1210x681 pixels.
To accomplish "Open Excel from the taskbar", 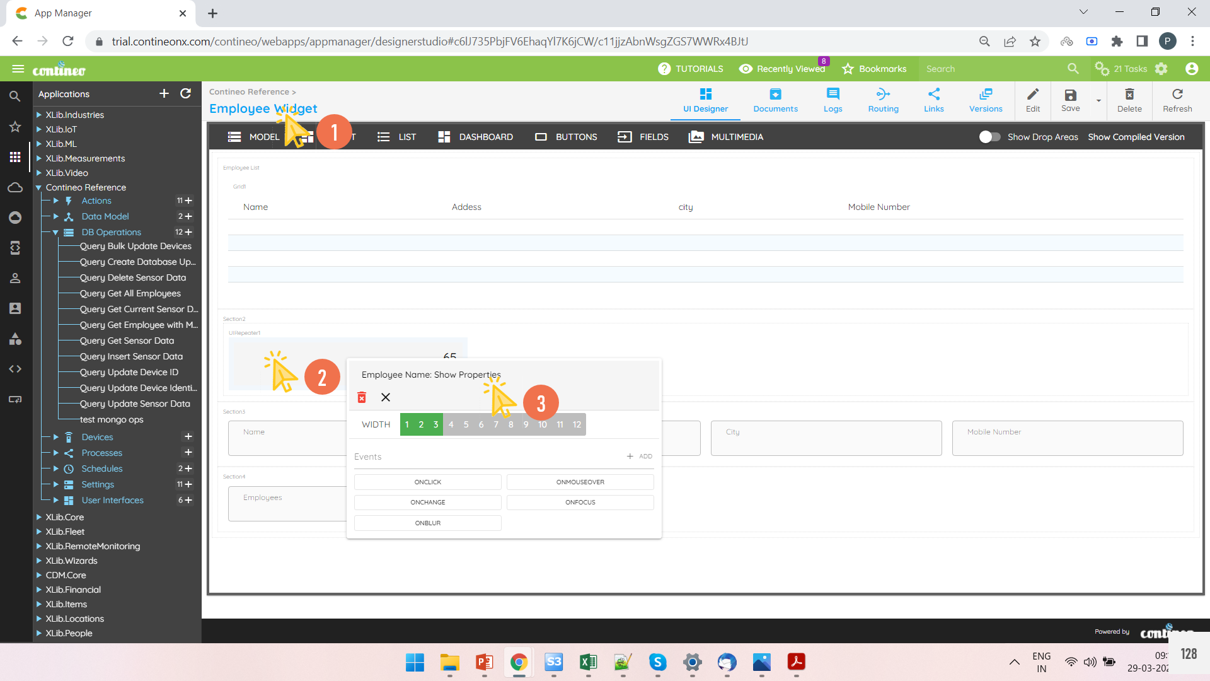I will (x=588, y=661).
